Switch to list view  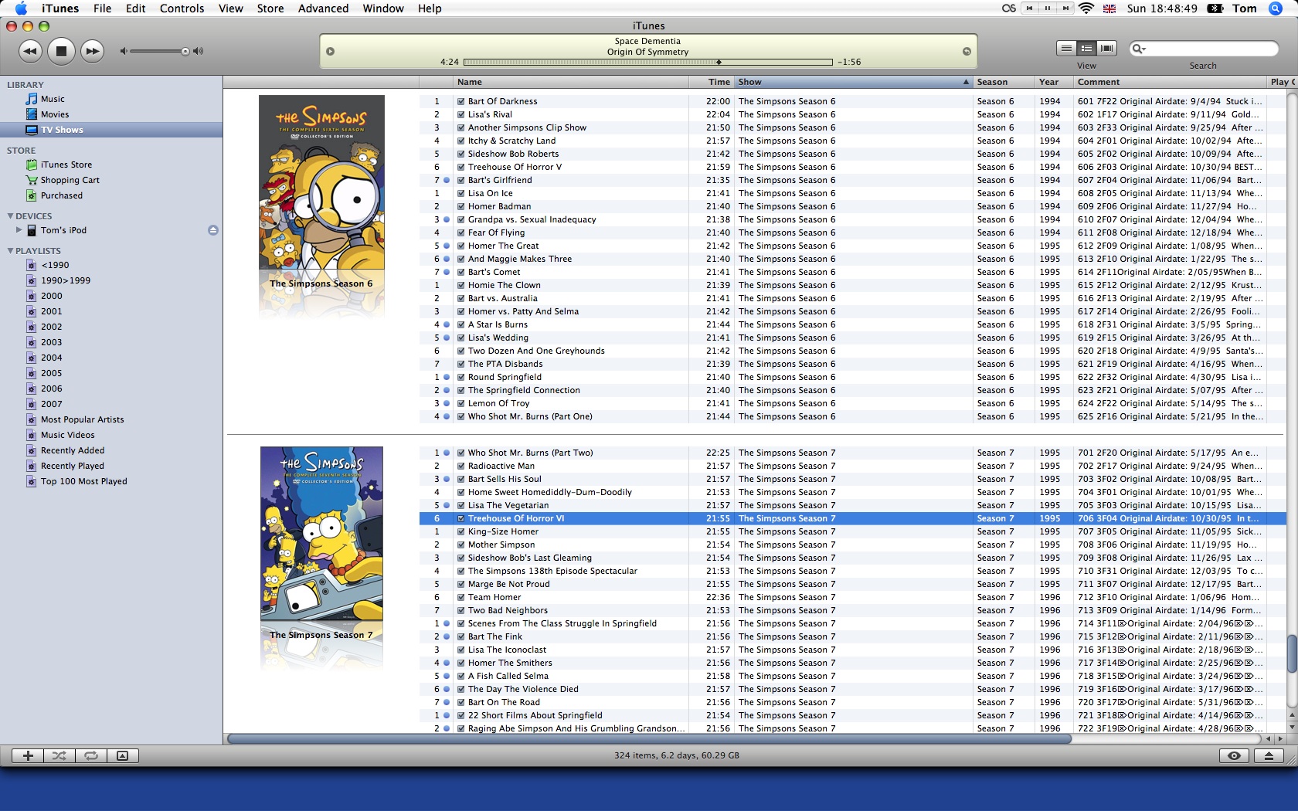tap(1066, 49)
